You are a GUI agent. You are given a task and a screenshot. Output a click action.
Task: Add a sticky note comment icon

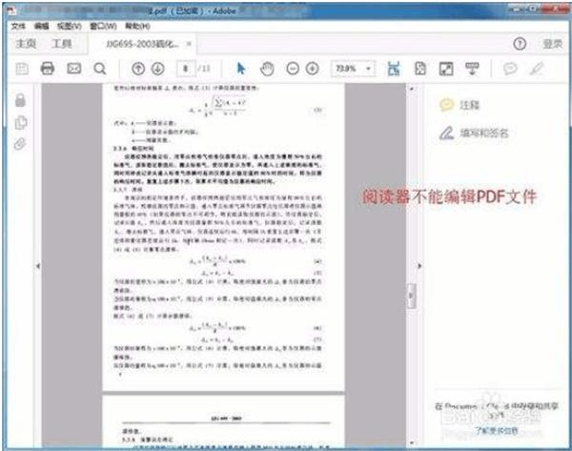pyautogui.click(x=510, y=69)
